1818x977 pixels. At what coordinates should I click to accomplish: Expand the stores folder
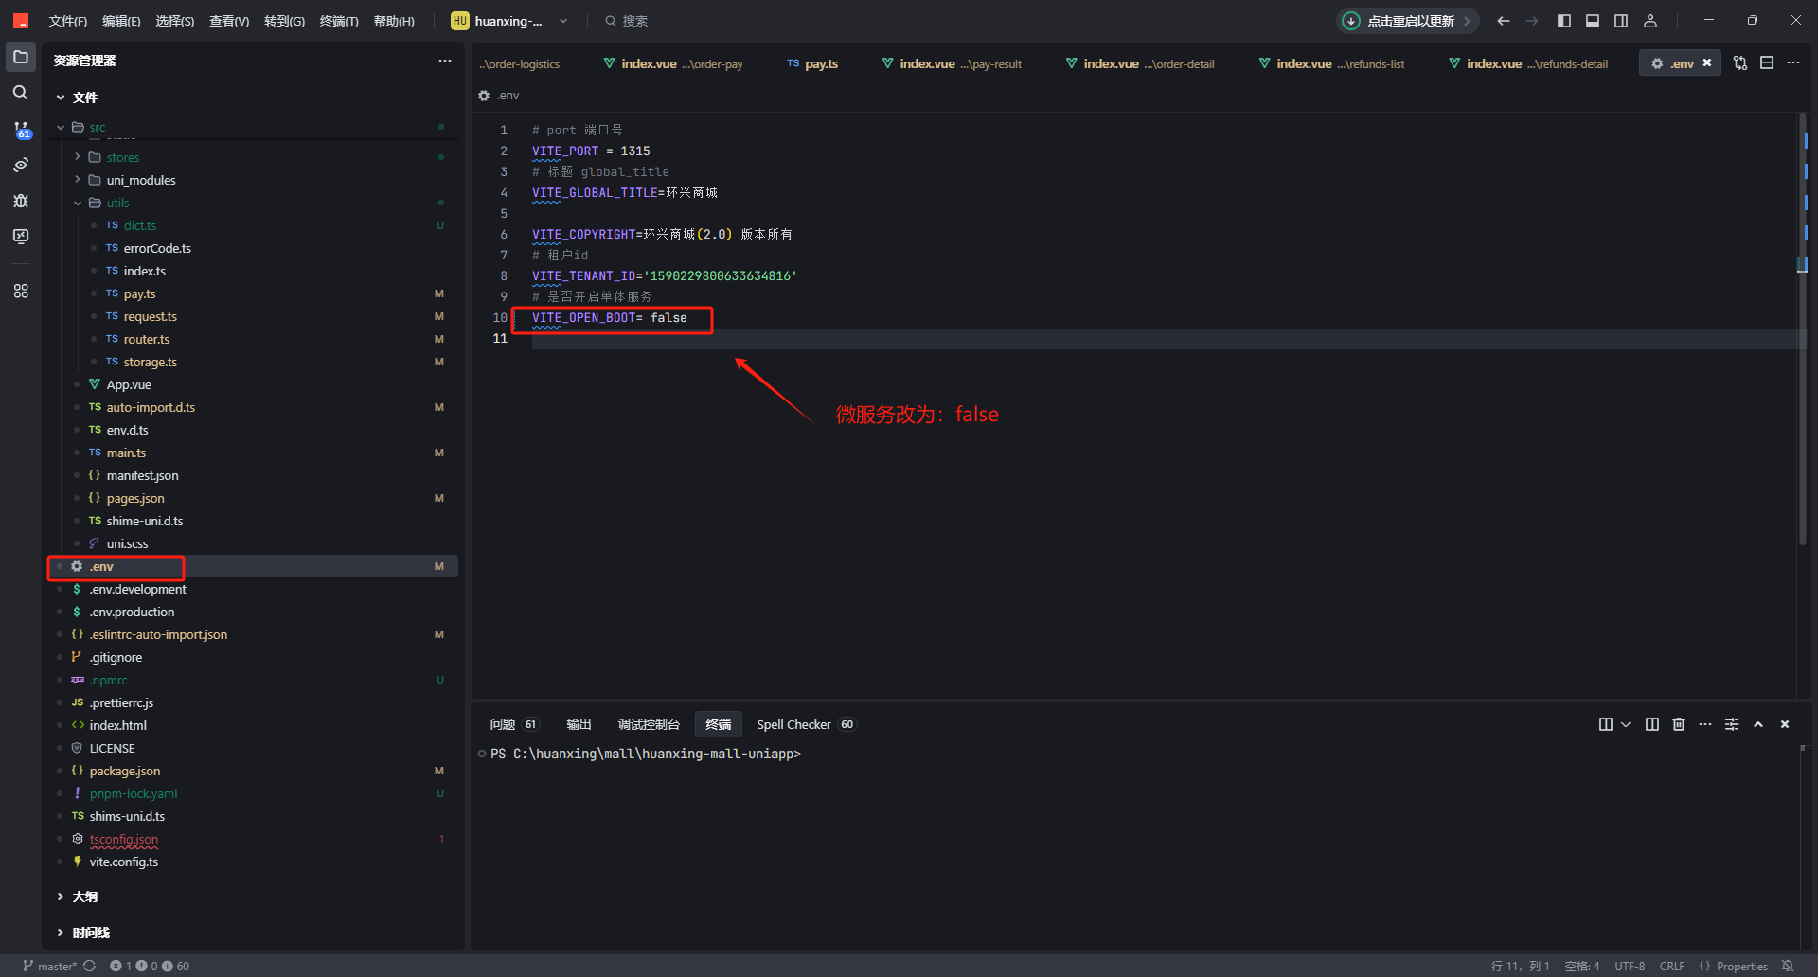click(x=78, y=157)
